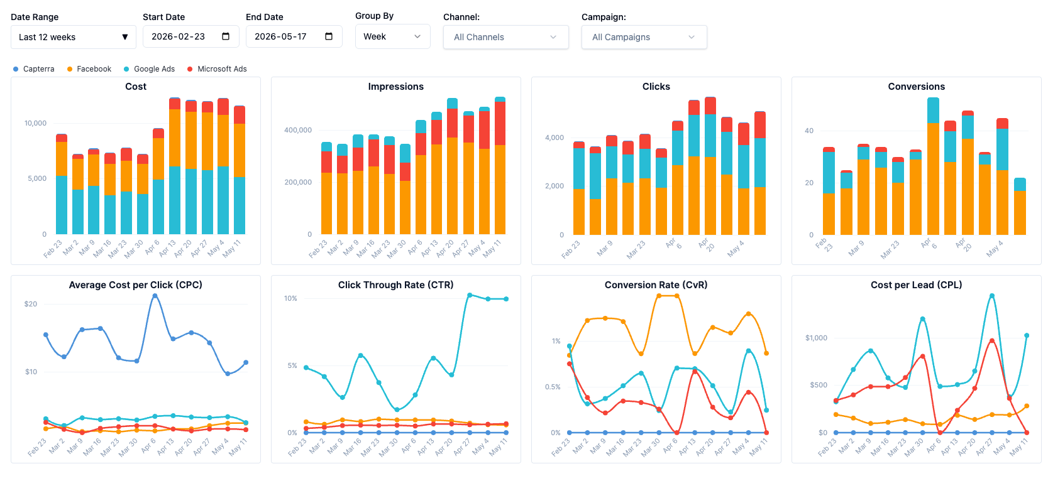1048x481 pixels.
Task: Click the Microsoft Ads red legend dot
Action: click(190, 69)
